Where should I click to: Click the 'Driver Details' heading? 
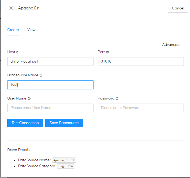(x=18, y=150)
